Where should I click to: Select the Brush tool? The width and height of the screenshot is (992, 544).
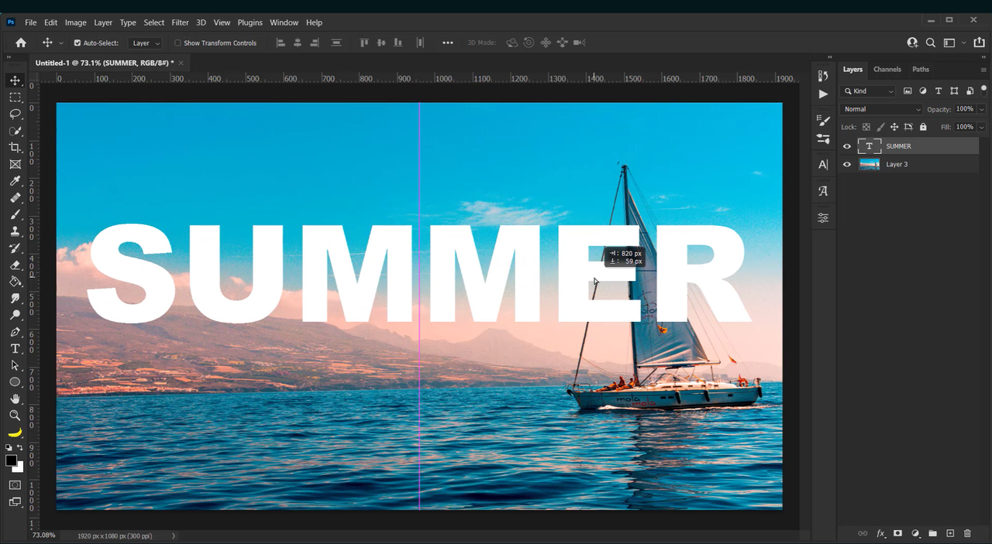click(15, 214)
